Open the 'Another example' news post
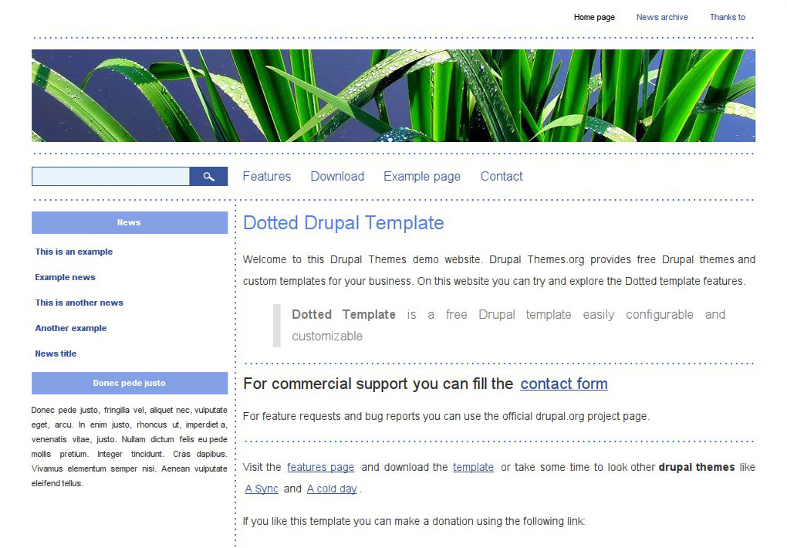This screenshot has height=548, width=787. 70,328
